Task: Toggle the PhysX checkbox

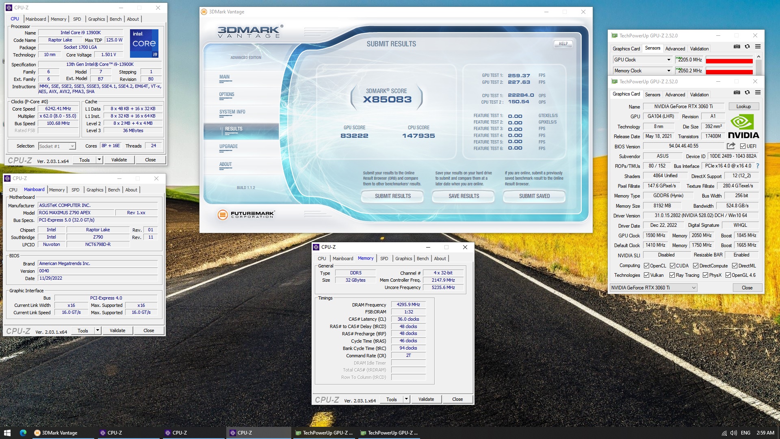Action: point(705,275)
